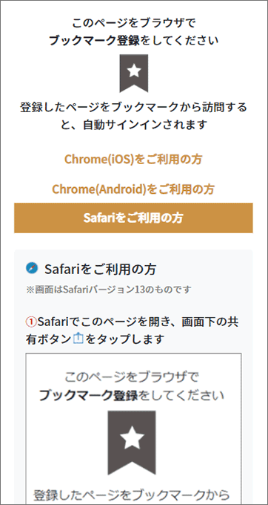The width and height of the screenshot is (268, 505).
Task: Click the blue share button icon in step one
Action: coord(78,339)
